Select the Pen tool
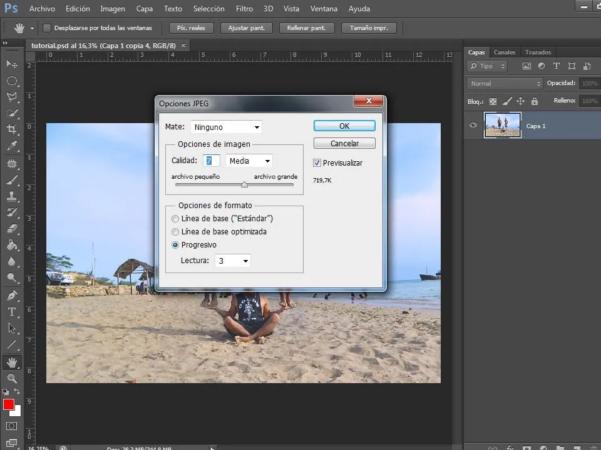Viewport: 601px width, 450px height. point(12,296)
